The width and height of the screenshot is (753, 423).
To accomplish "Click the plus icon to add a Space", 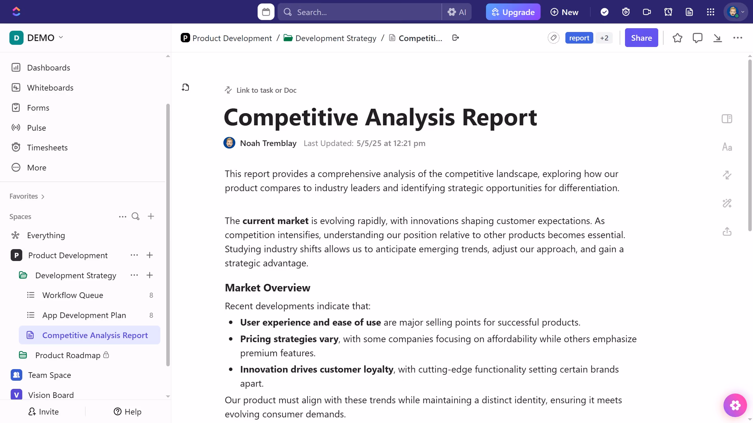I will 151,217.
